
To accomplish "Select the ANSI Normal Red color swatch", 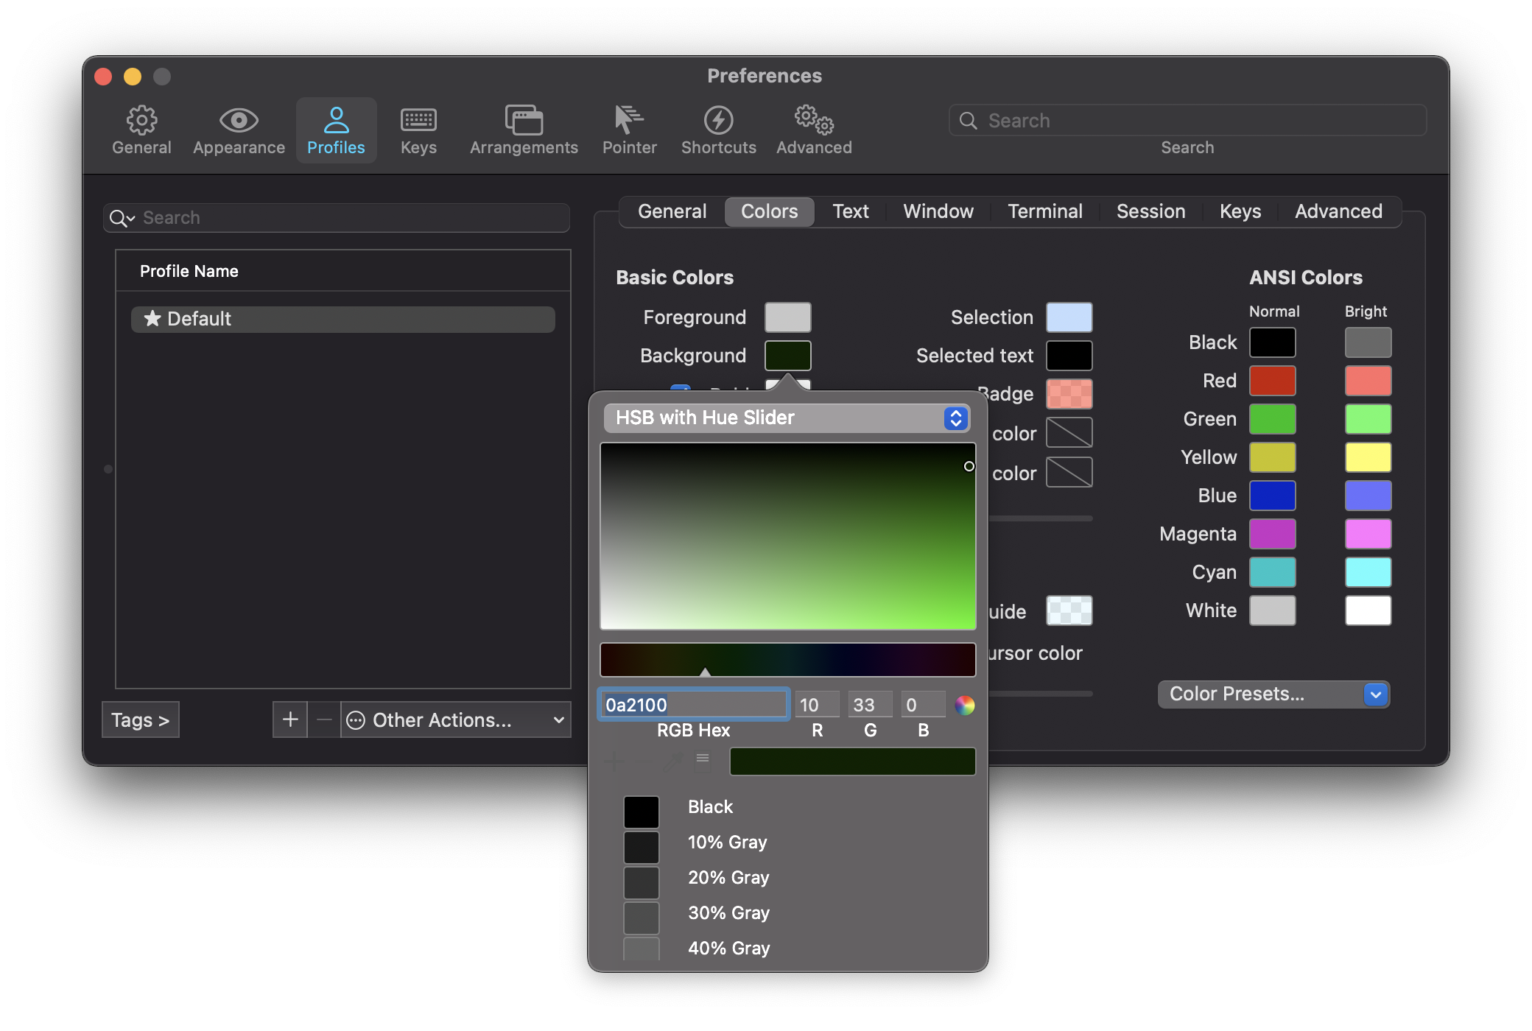I will click(1272, 381).
